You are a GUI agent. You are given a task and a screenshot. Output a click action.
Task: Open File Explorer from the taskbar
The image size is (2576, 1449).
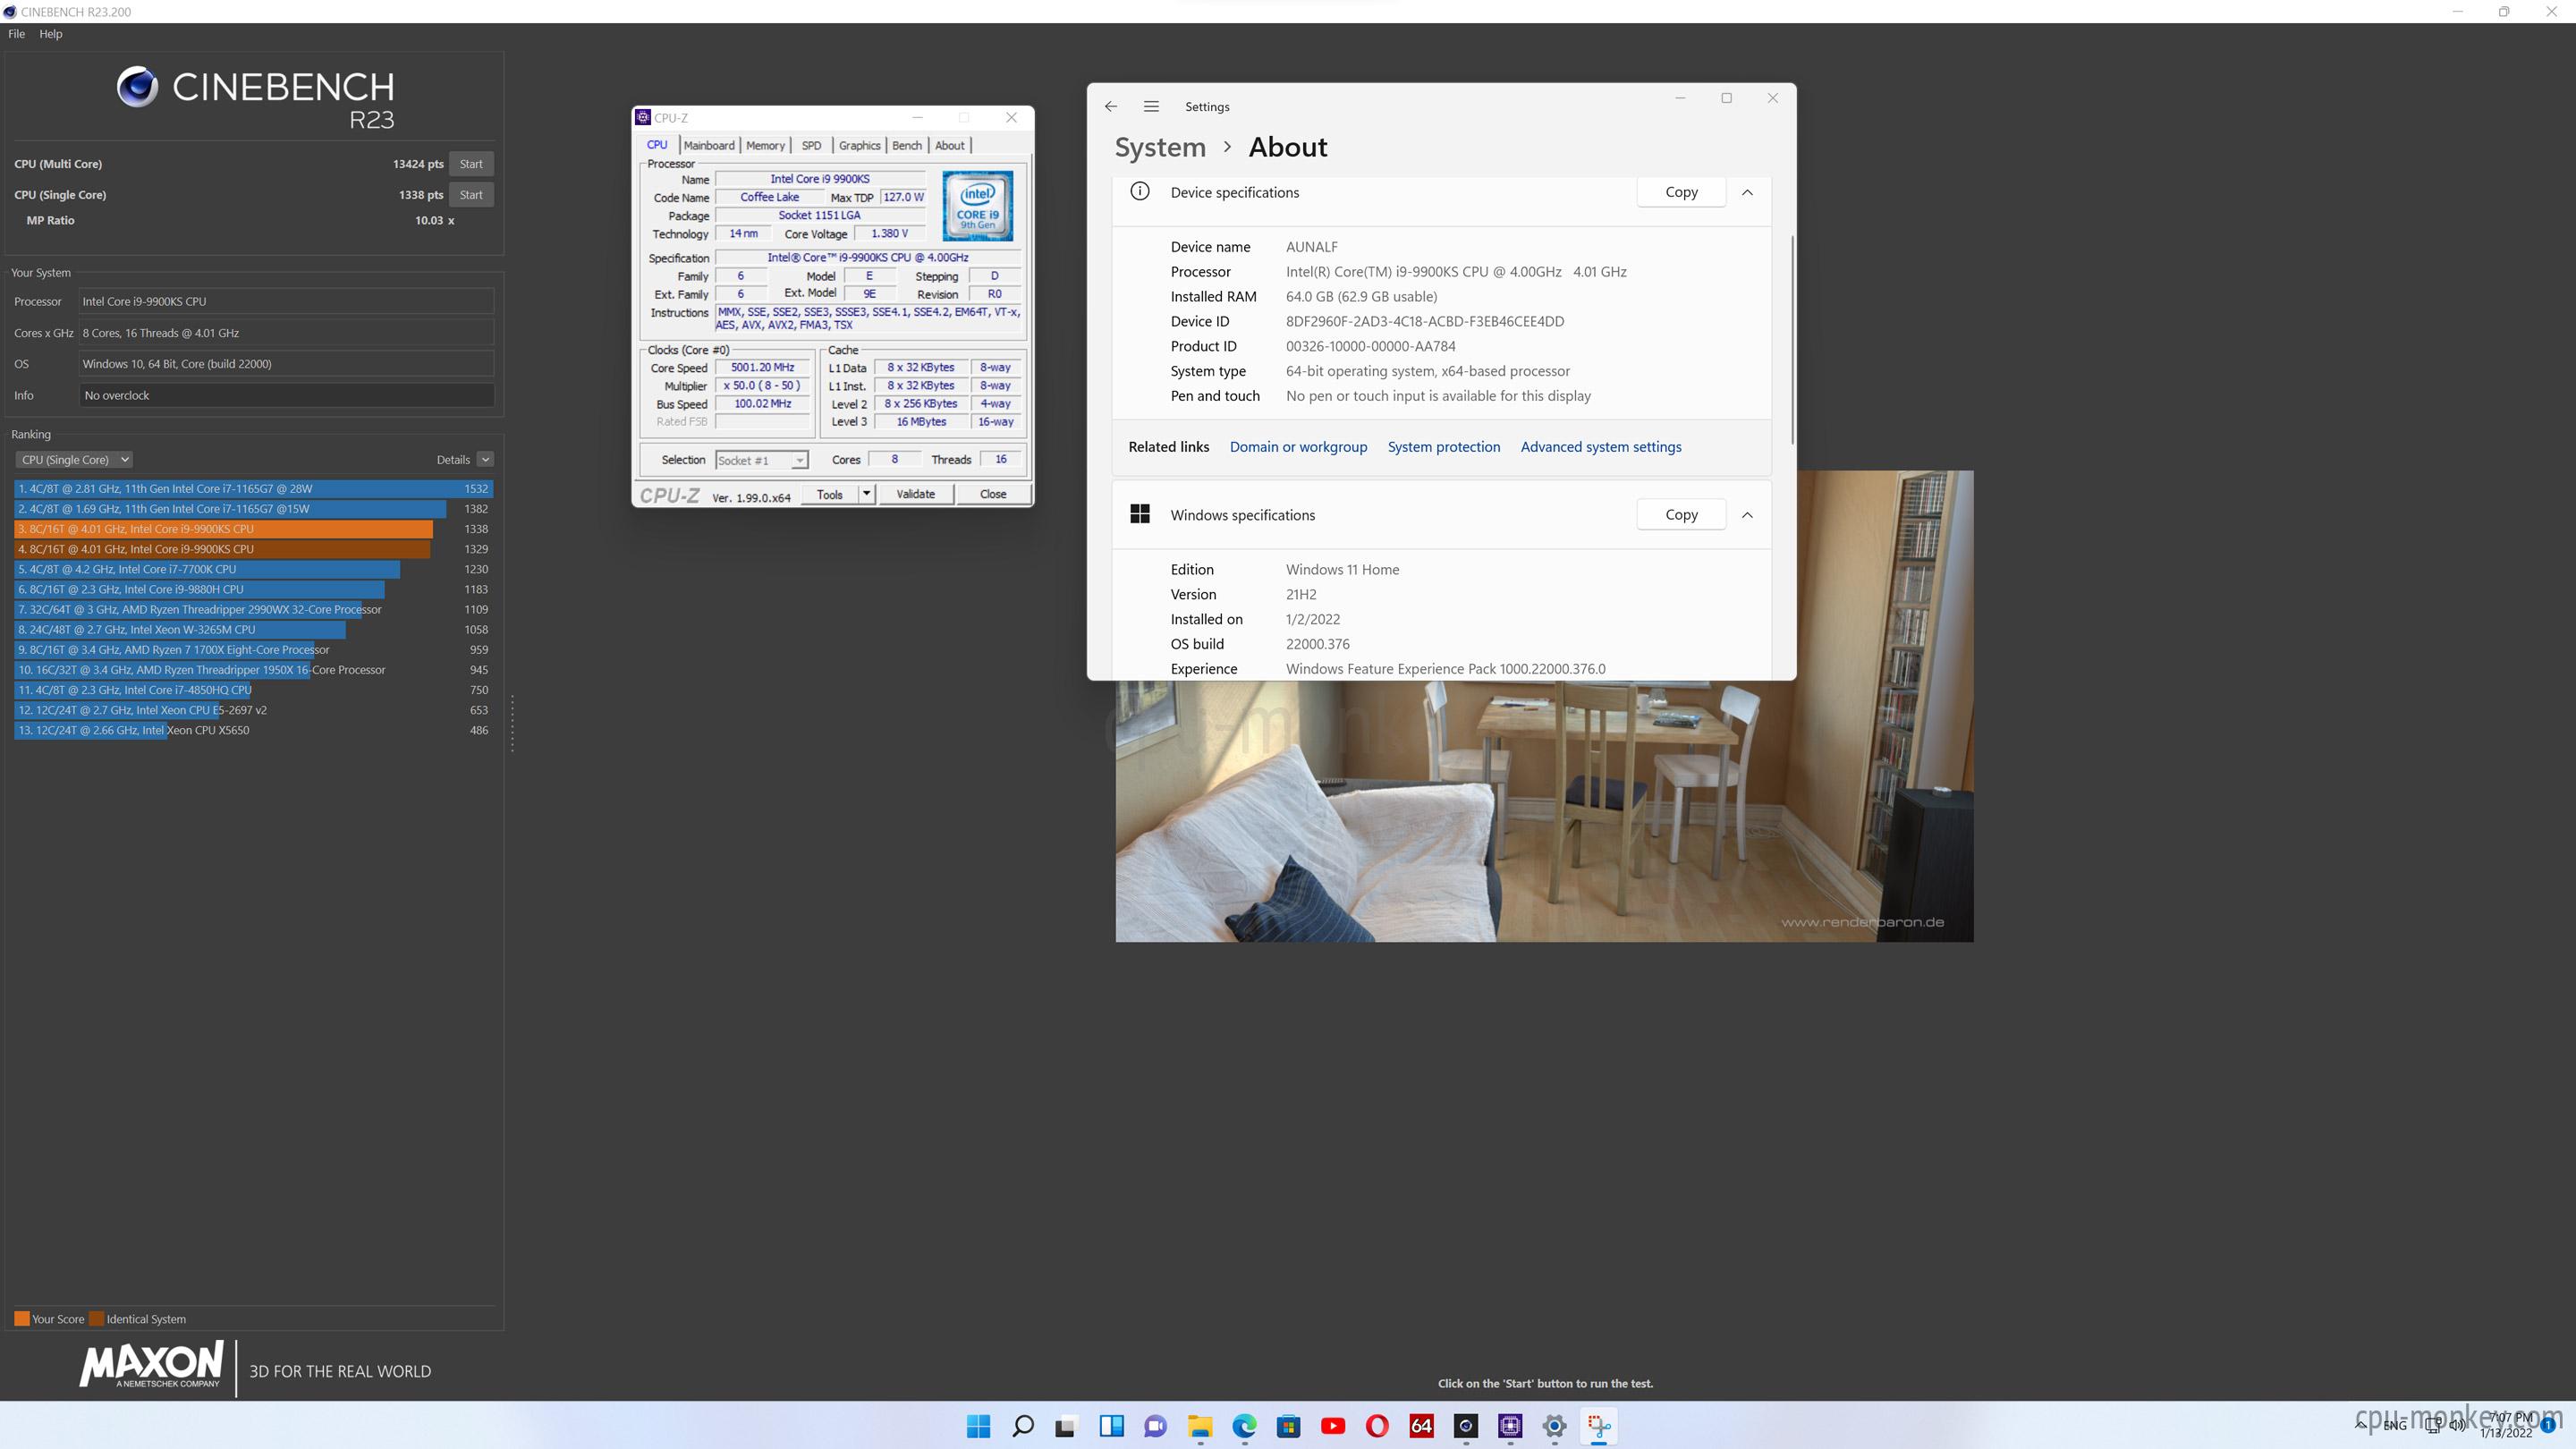point(1200,1426)
